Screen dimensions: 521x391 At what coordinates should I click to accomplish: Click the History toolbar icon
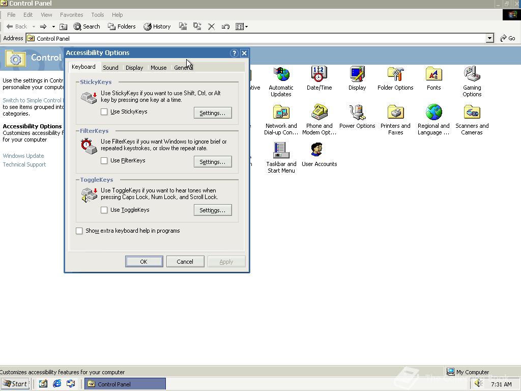[x=157, y=26]
